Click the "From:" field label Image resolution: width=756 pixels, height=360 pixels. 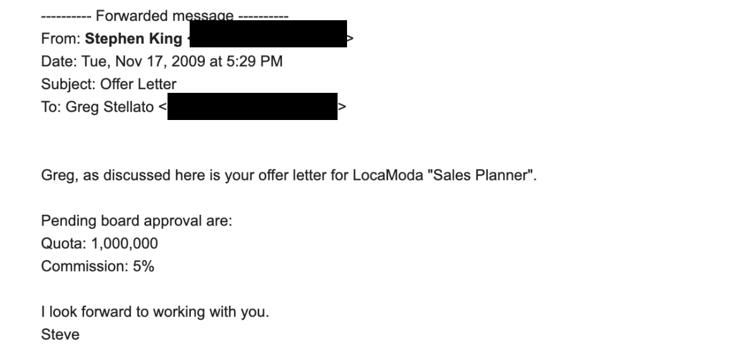pyautogui.click(x=61, y=39)
